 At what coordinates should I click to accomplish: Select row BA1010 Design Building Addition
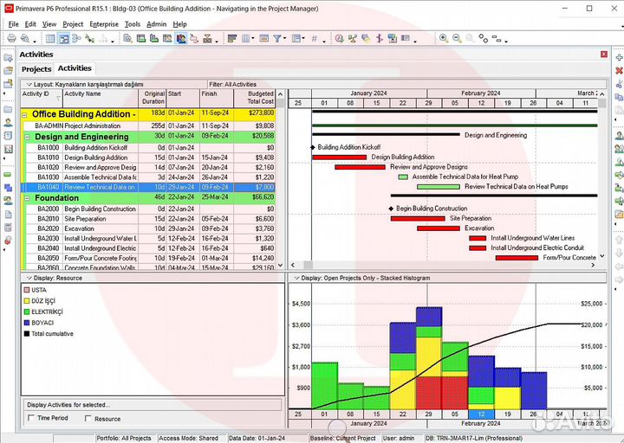click(148, 157)
